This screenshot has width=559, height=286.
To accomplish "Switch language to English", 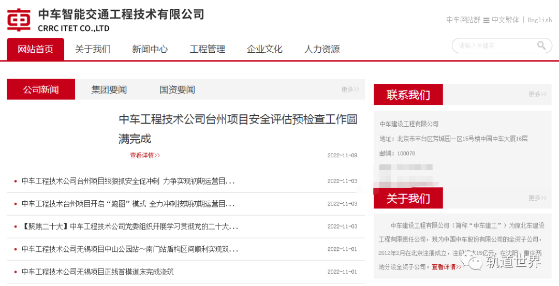I will point(540,20).
